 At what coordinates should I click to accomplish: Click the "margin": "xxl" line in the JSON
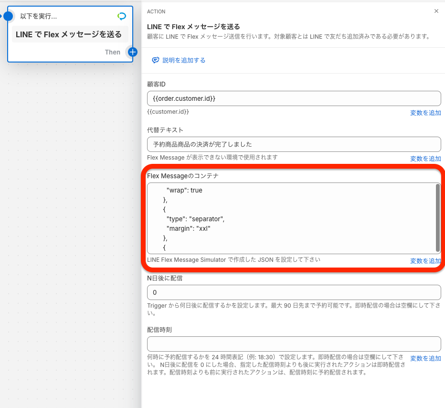[188, 228]
